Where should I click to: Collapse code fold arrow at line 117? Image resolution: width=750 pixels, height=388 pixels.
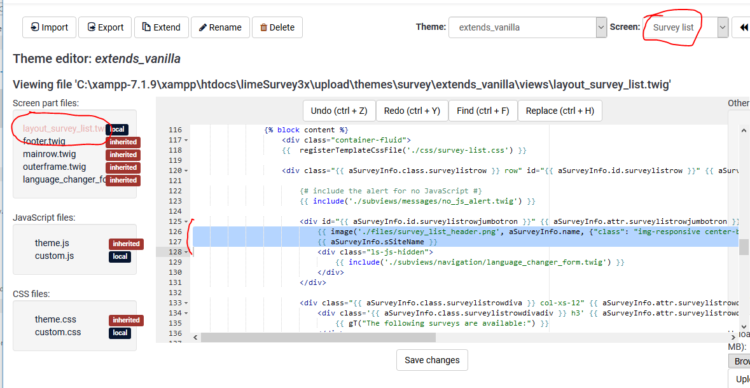pyautogui.click(x=185, y=140)
